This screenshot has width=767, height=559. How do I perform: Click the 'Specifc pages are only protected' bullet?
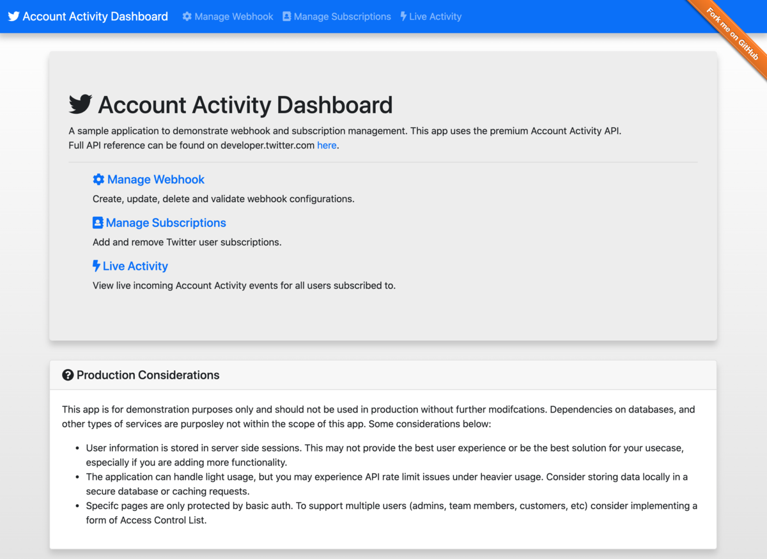point(392,513)
